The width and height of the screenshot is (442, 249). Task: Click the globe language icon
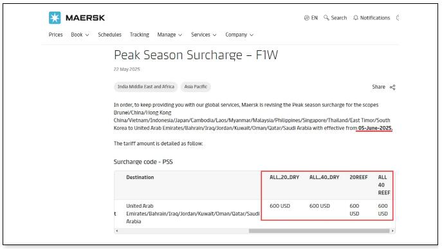(307, 18)
